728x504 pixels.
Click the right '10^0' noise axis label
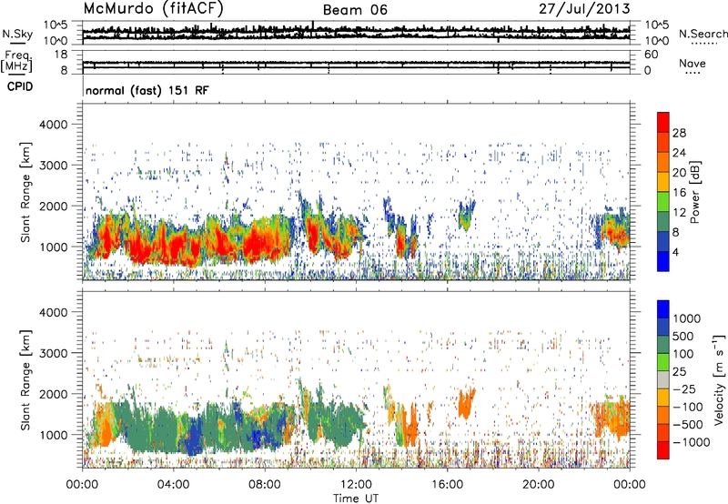(656, 41)
